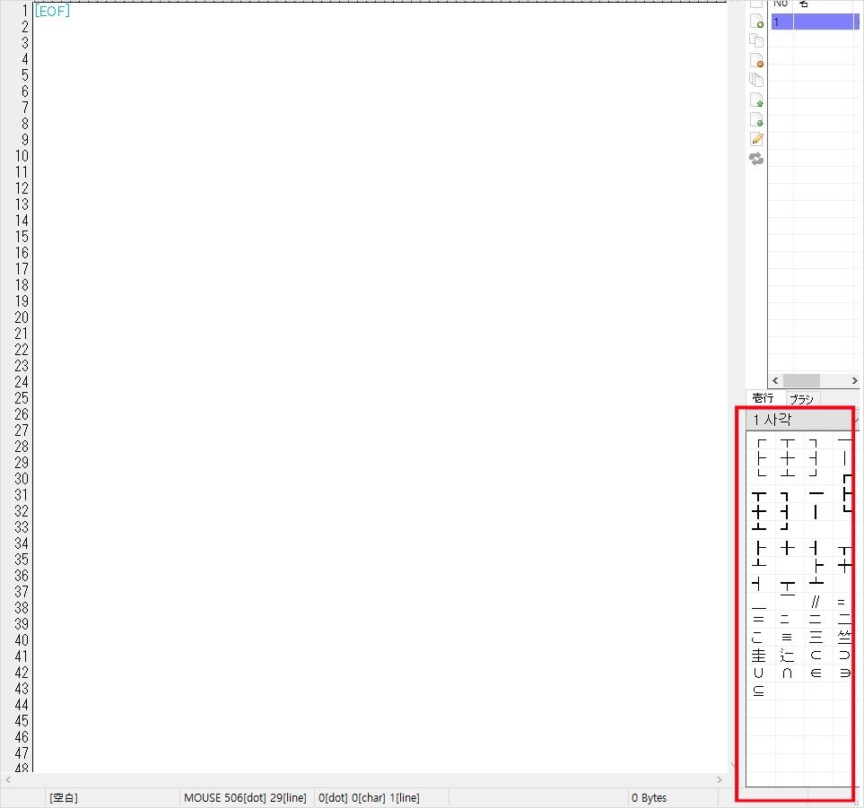Click the gray refresh arrows icon

click(x=756, y=159)
